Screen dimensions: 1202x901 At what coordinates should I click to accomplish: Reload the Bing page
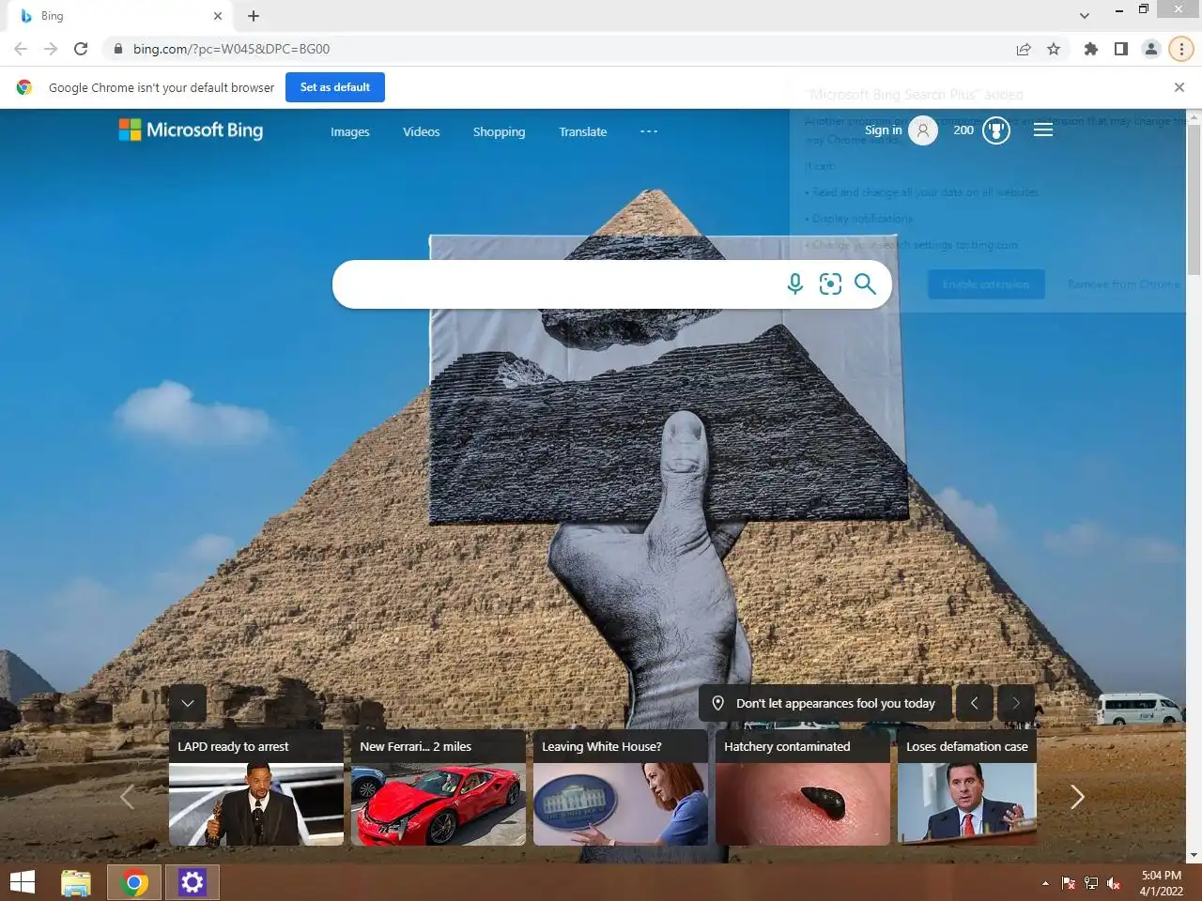point(81,49)
